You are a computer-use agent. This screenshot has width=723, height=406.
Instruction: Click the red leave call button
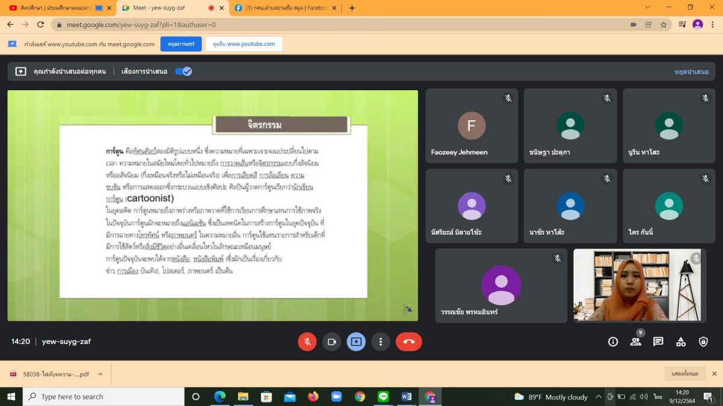click(408, 342)
